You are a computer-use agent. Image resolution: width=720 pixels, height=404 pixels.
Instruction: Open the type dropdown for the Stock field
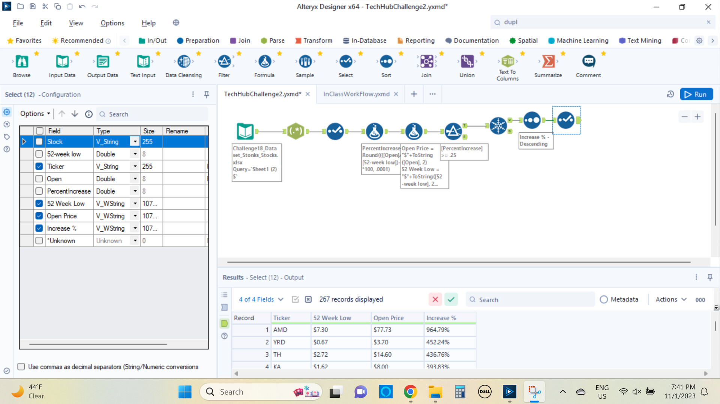[135, 142]
